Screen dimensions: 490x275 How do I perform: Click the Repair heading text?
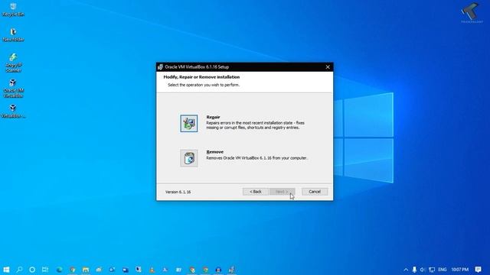(x=213, y=117)
